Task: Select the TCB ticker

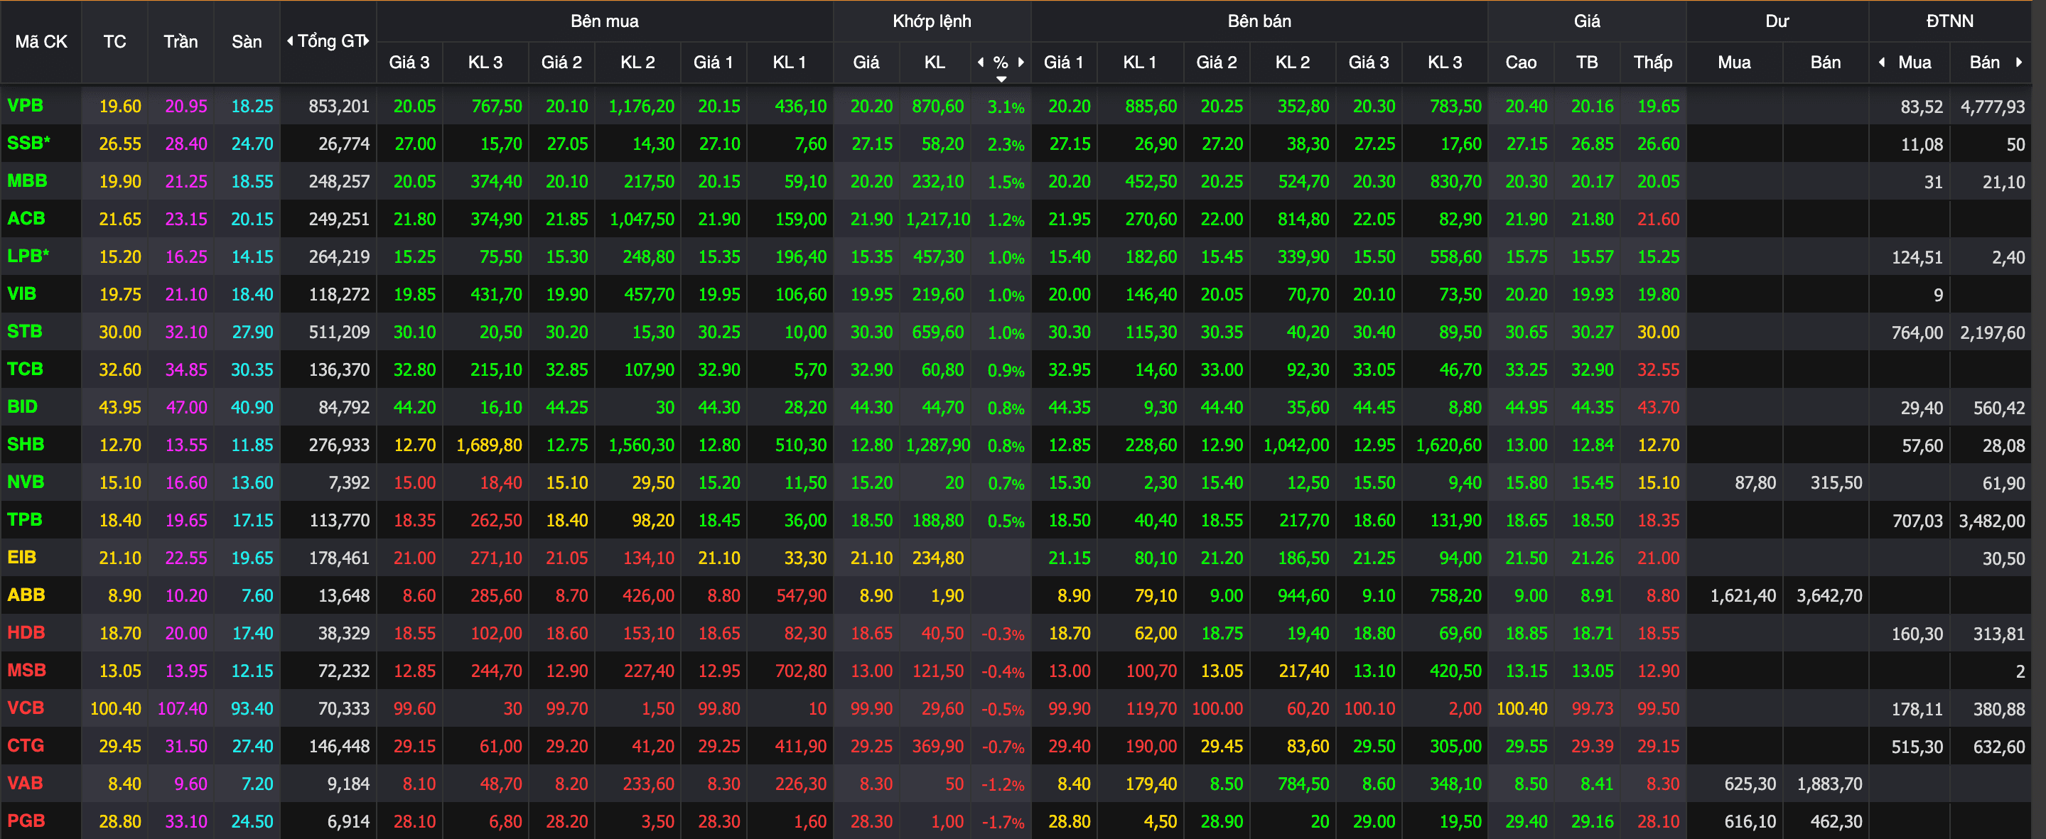Action: tap(25, 369)
